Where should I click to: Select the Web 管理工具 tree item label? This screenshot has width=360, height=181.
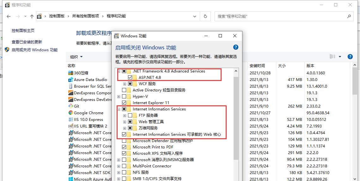(151, 122)
